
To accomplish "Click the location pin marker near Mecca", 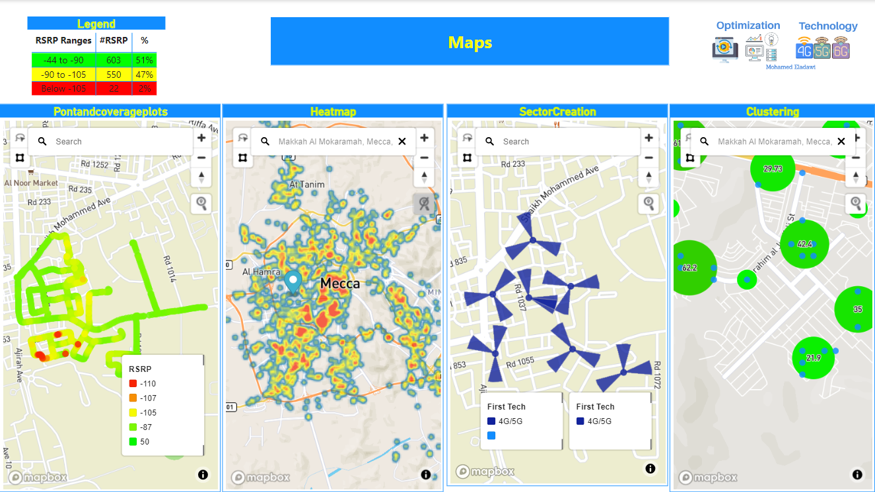I will click(x=293, y=282).
